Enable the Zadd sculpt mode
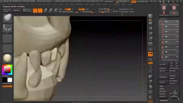Screen dimensions: 183x103 coord(81,9)
